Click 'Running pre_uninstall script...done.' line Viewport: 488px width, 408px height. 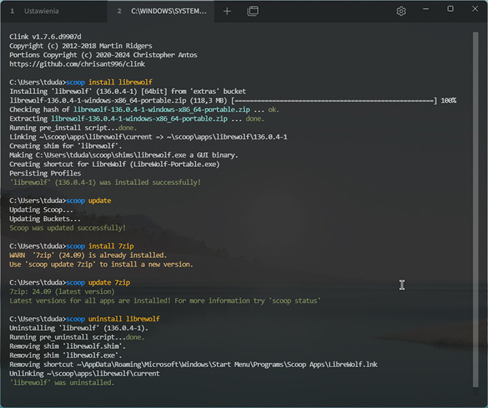click(77, 337)
